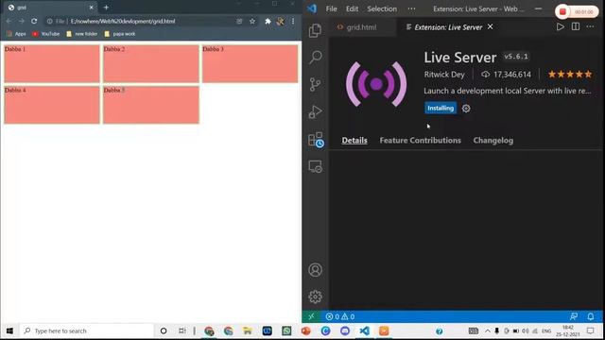Click VS Code logo in title bar

pos(312,8)
